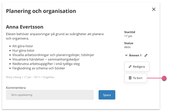
Task: Click the 17 jan start time value
Action: (x=128, y=36)
